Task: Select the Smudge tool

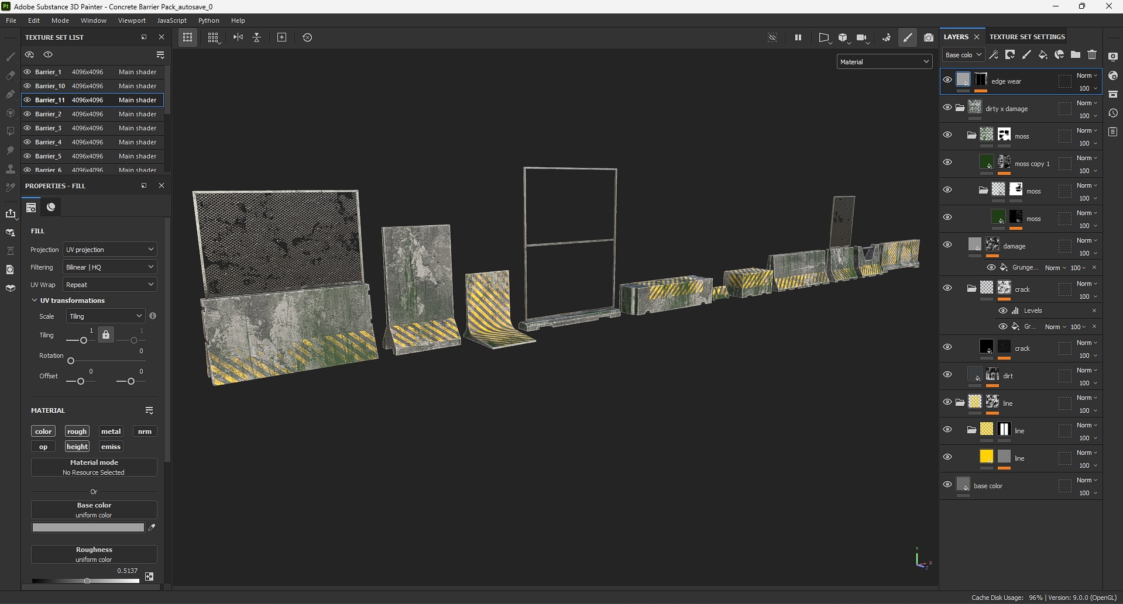Action: (11, 150)
